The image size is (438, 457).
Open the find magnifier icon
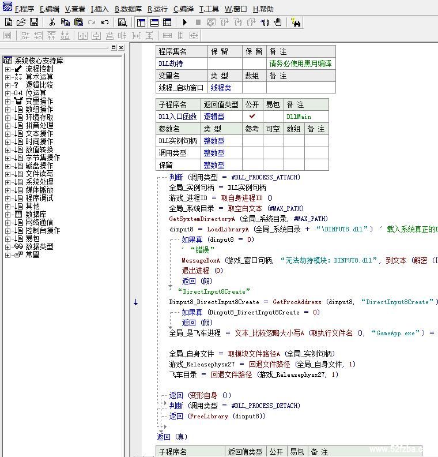[x=122, y=23]
